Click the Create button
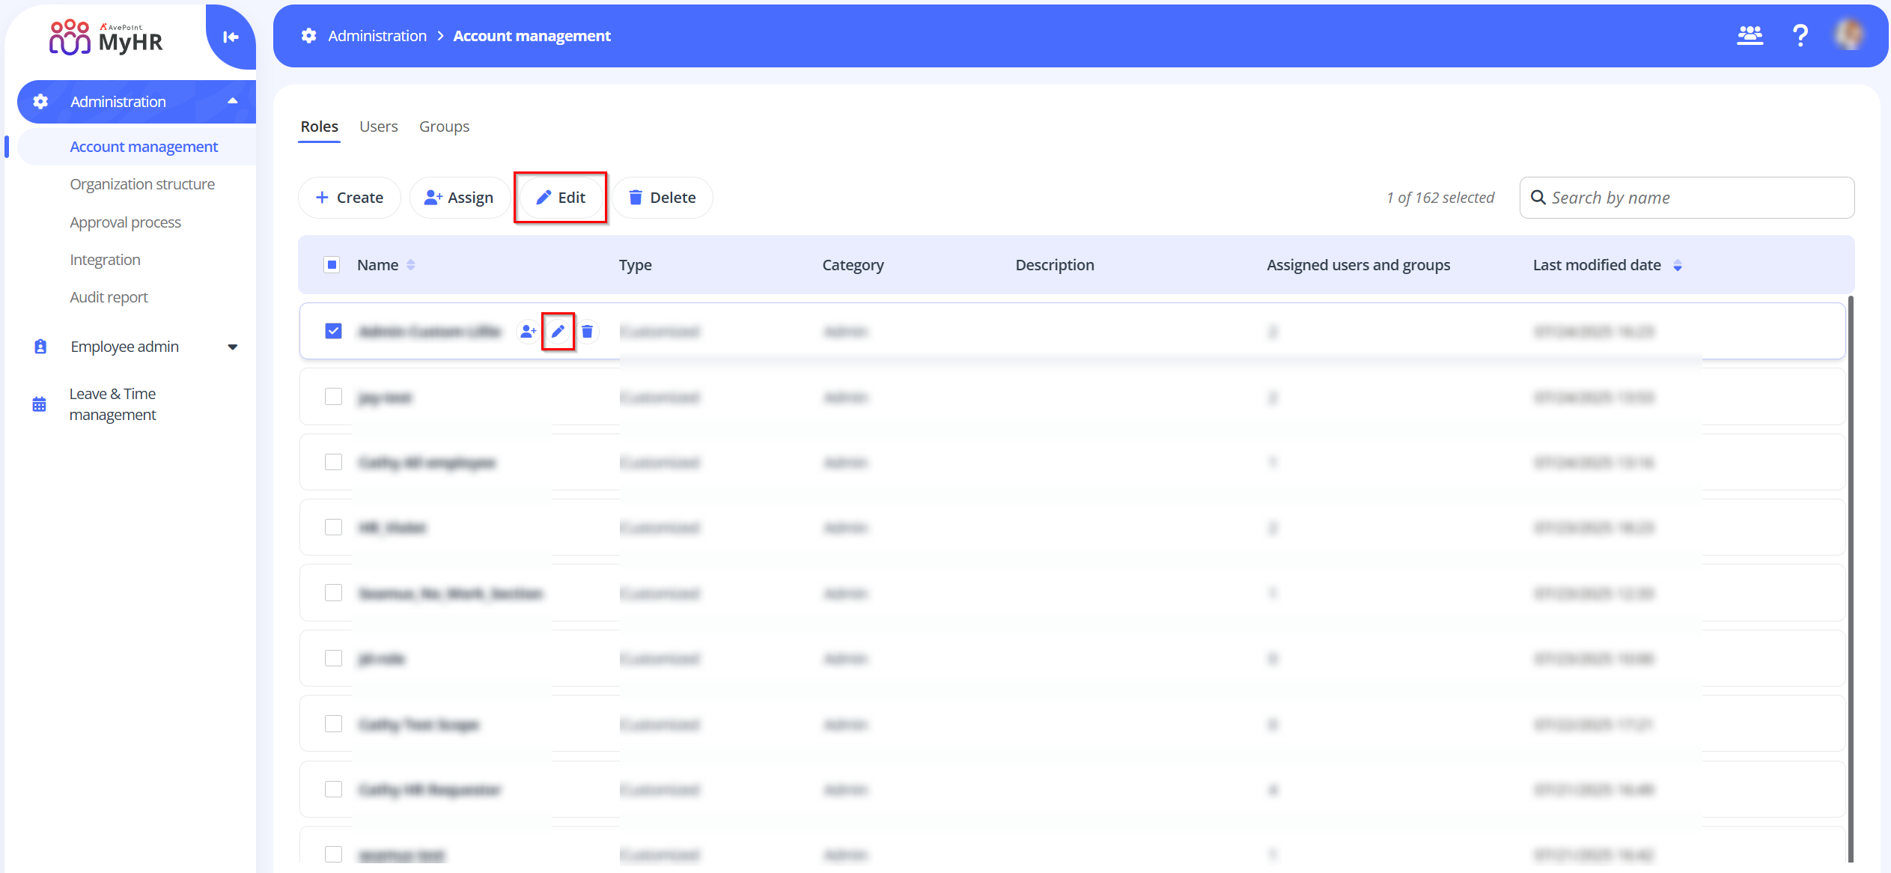Image resolution: width=1891 pixels, height=873 pixels. [x=350, y=198]
